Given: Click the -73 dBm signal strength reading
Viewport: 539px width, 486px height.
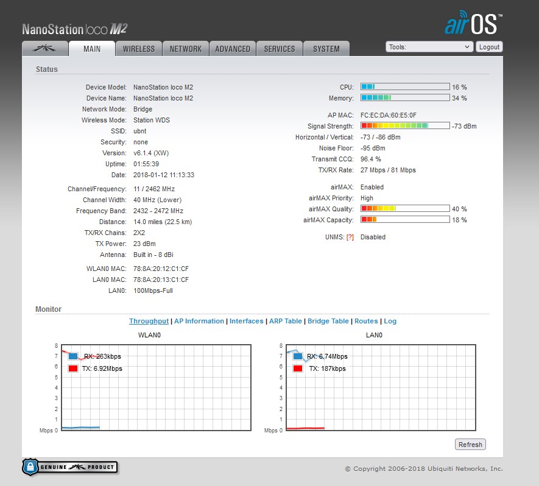Looking at the screenshot, I should tap(465, 126).
